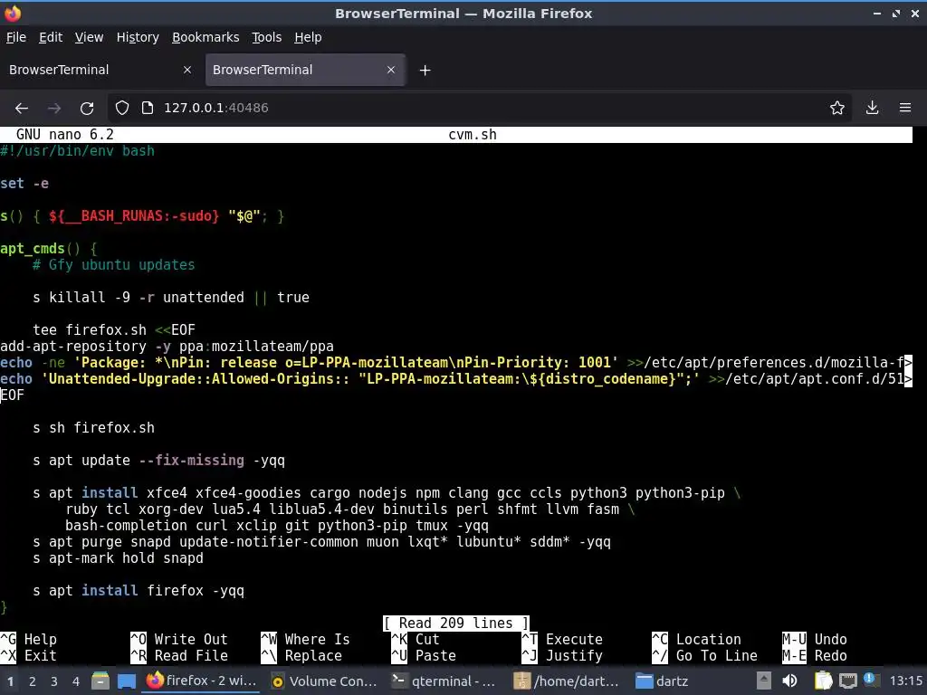
Task: Switch to the qterminal taskbar window
Action: [444, 681]
